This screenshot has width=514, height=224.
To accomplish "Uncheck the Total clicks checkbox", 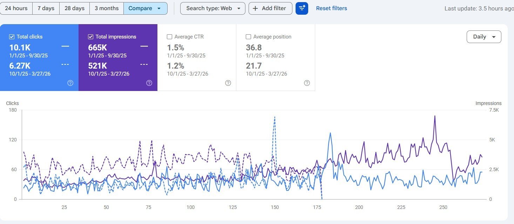I will pos(12,37).
